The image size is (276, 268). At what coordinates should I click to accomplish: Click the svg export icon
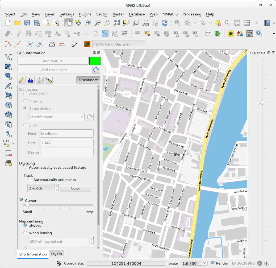coord(250,34)
